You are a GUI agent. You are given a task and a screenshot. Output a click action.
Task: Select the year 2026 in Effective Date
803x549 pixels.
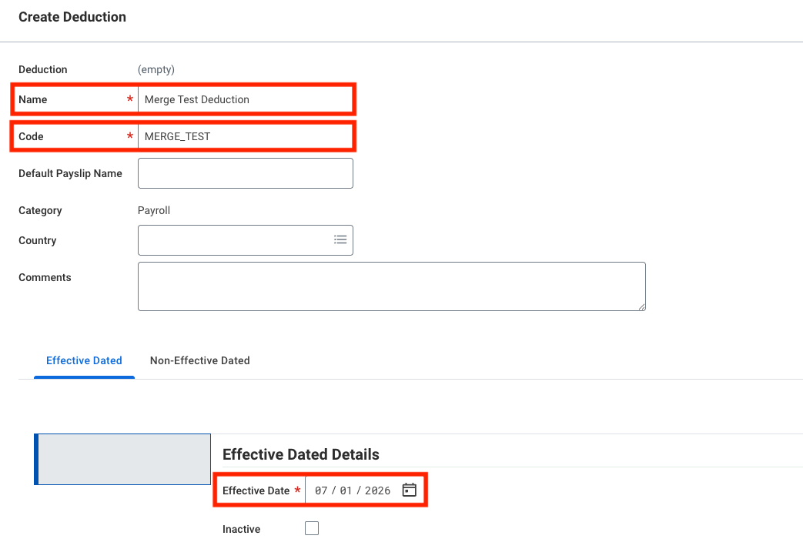[x=377, y=490]
